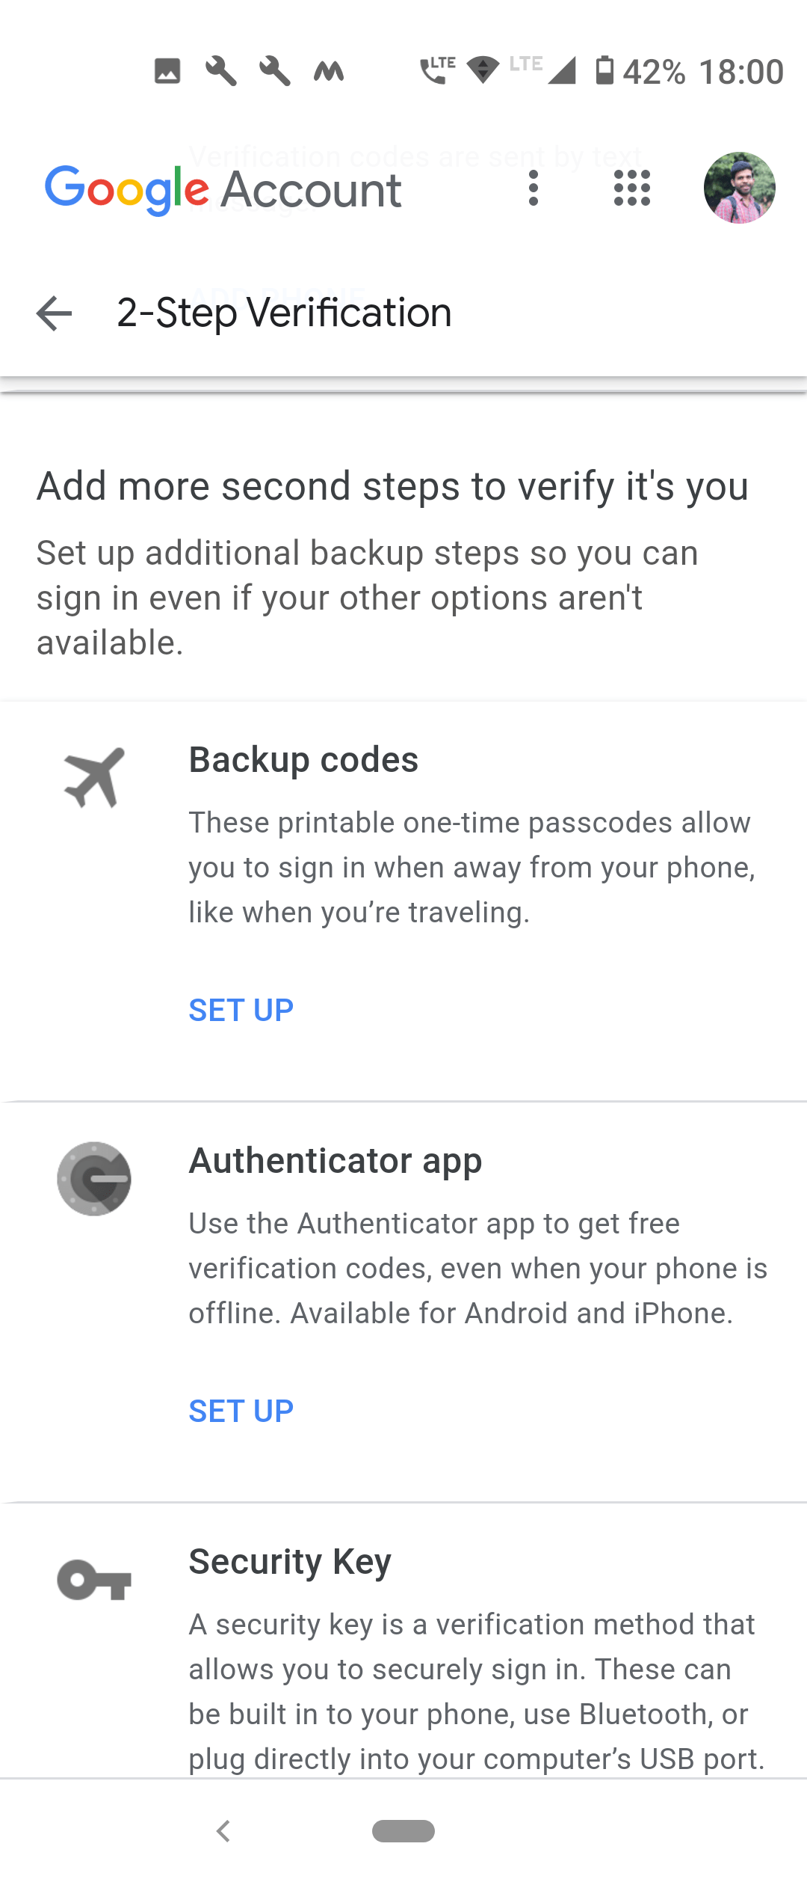Select the Authenticator app heading
807x1885 pixels.
(x=336, y=1161)
